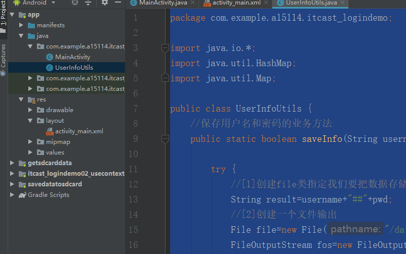Fold the saveInfo method at line 9
Image resolution: width=406 pixels, height=254 pixels.
point(165,139)
